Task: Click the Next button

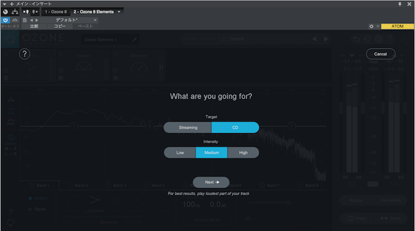Action: tap(211, 182)
